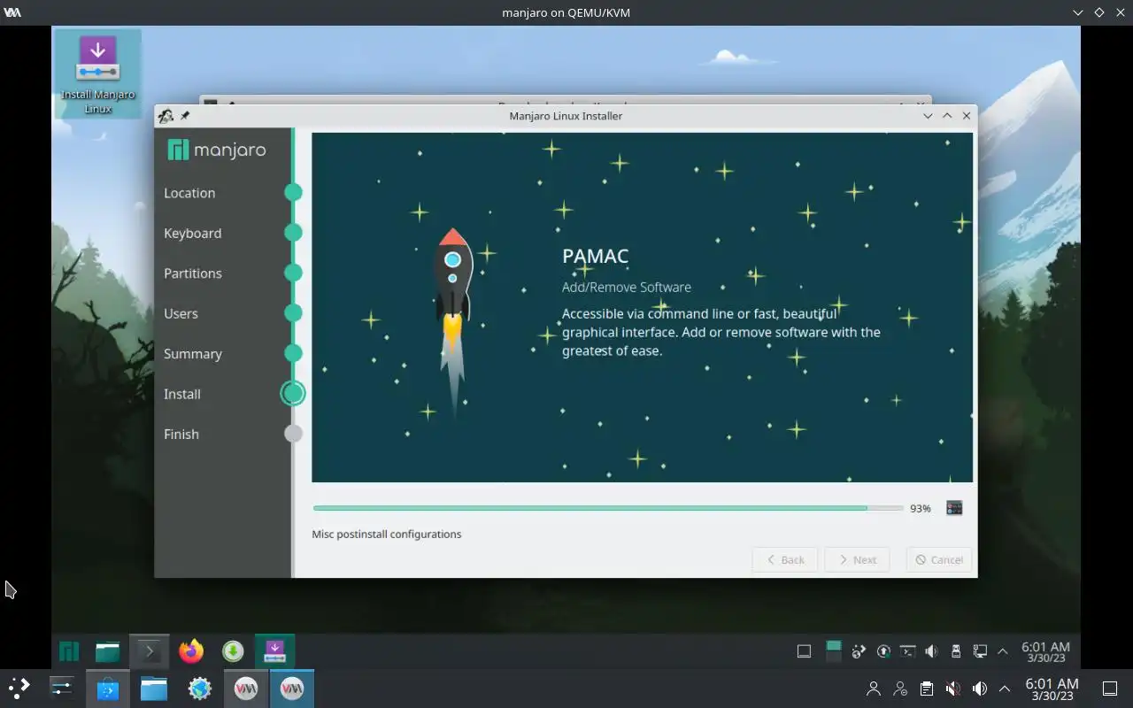Image resolution: width=1133 pixels, height=708 pixels.
Task: Click the installation progress bar
Action: [607, 508]
